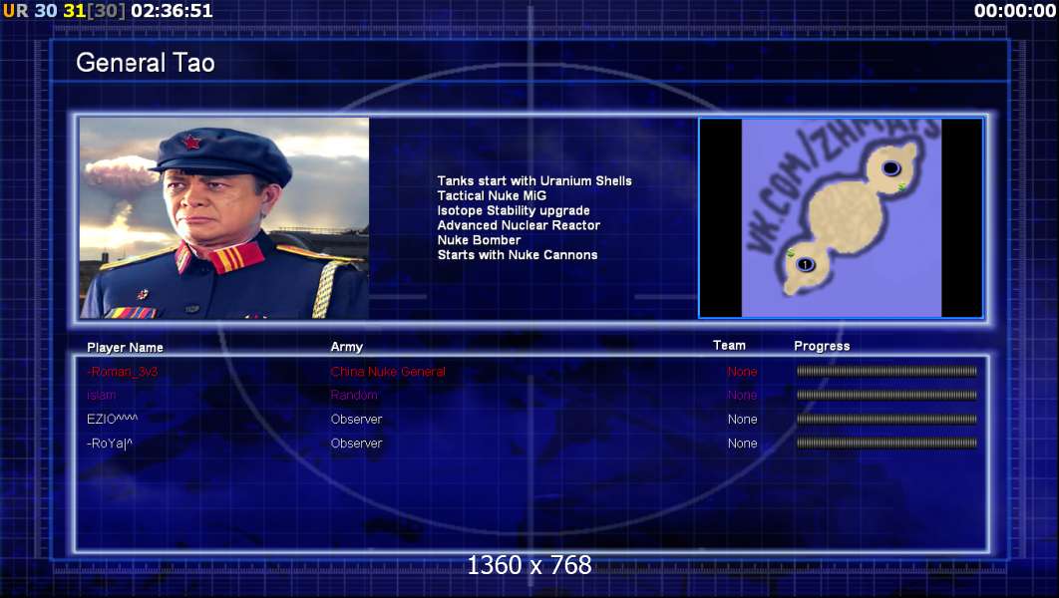Click -Roman_3v3's loading progress bar

click(886, 371)
